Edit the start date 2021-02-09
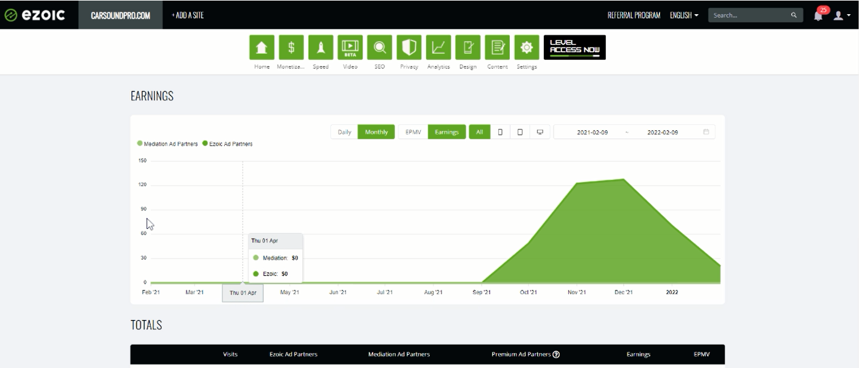Screen dimensions: 859x368 (592, 132)
